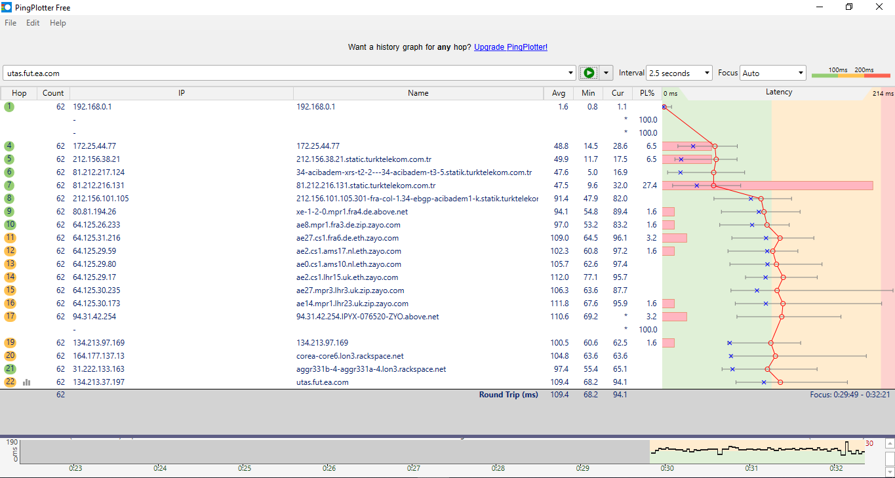The height and width of the screenshot is (478, 895).
Task: Click the hop 4 circle icon
Action: click(x=9, y=146)
